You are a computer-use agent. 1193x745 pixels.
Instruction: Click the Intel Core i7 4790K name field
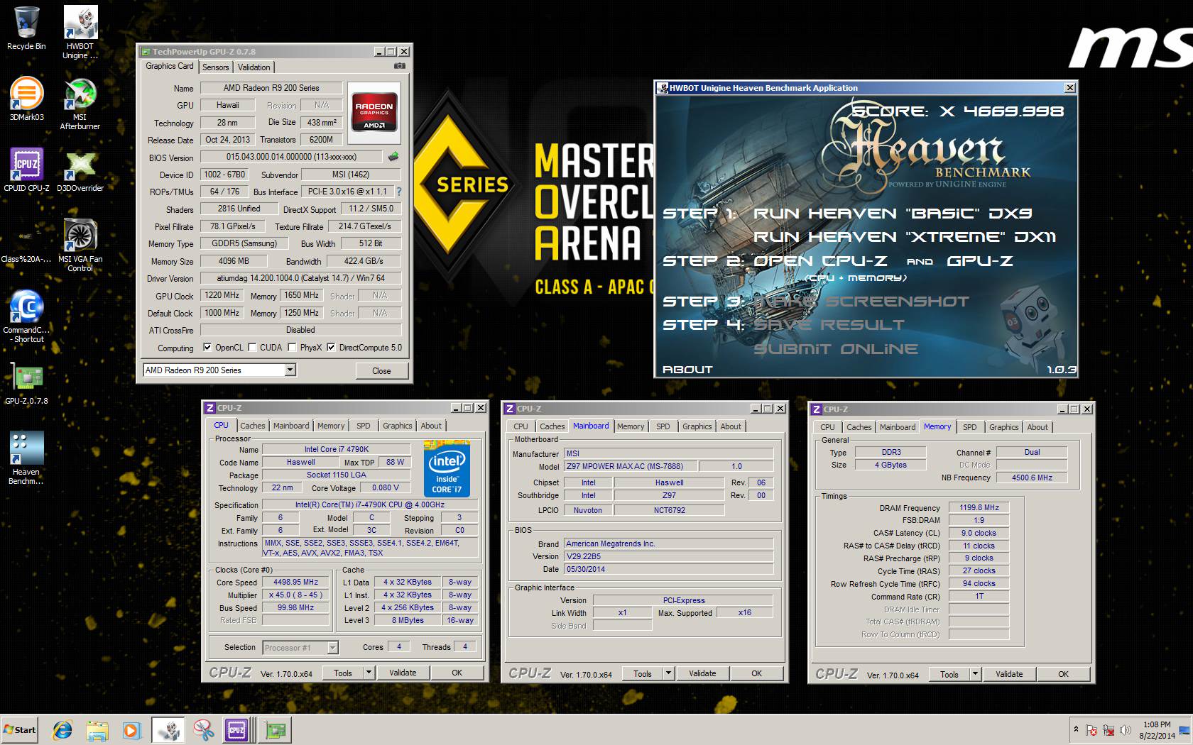tap(336, 449)
